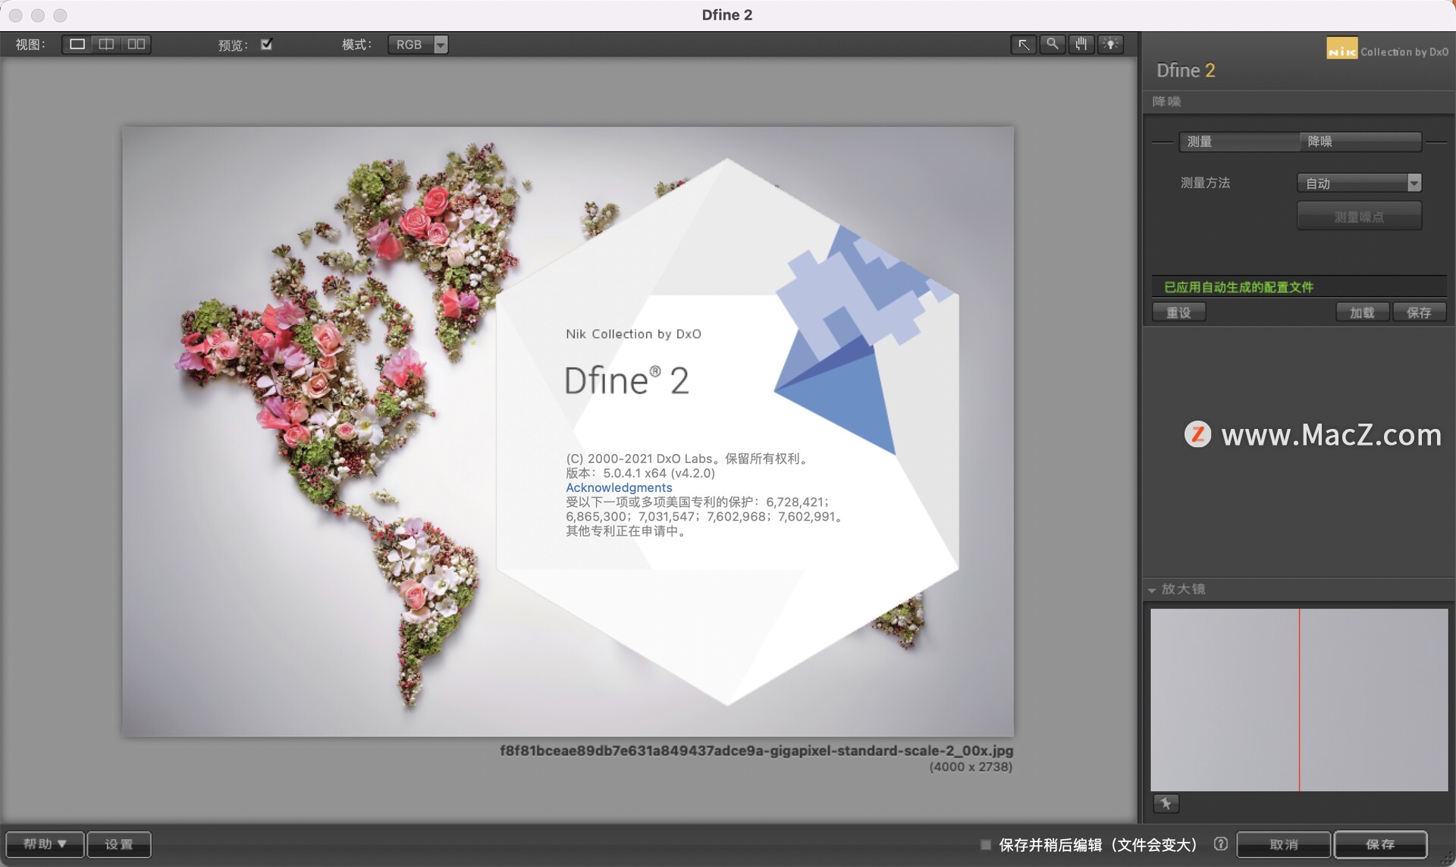
Task: Click the 保存 profile save button
Action: click(1419, 312)
